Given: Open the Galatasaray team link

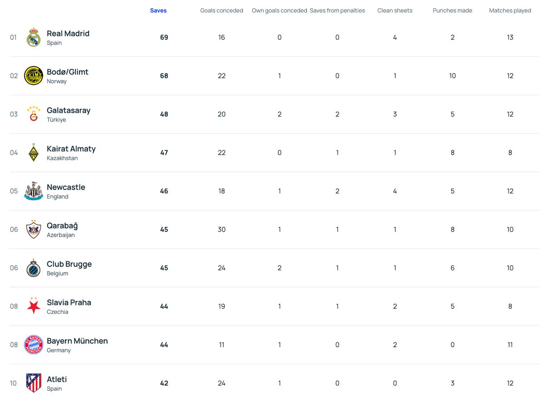Looking at the screenshot, I should (68, 110).
